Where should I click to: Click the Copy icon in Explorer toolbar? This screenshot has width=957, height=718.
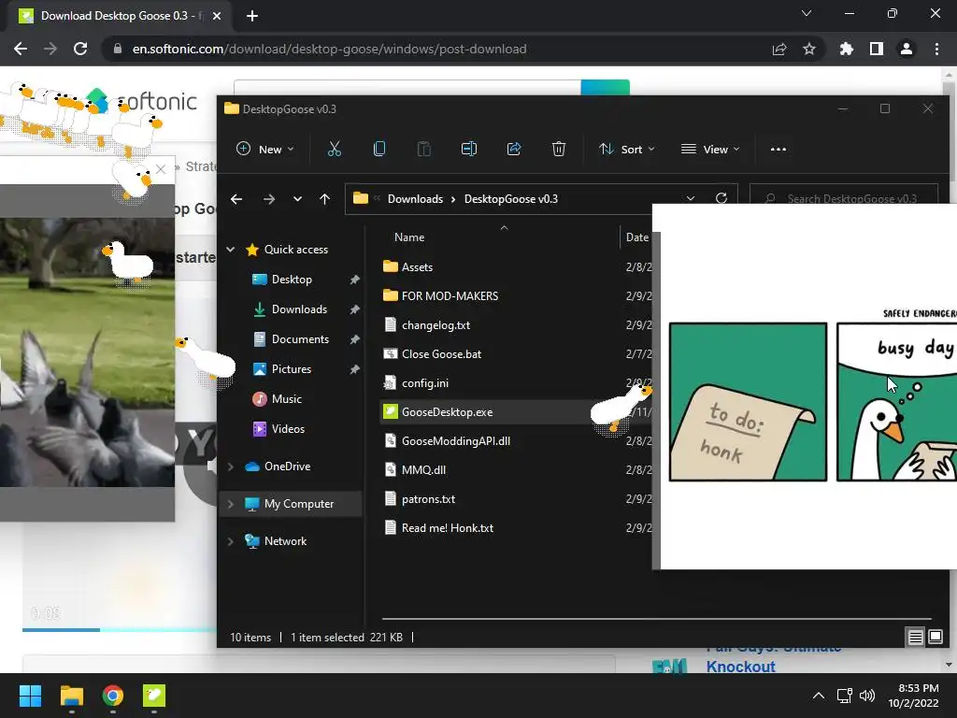[379, 149]
